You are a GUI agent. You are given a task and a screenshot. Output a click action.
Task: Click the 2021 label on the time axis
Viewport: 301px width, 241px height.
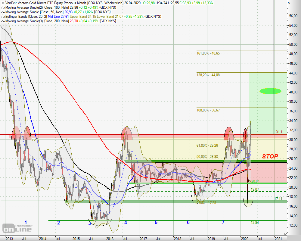pyautogui.click(x=278, y=239)
